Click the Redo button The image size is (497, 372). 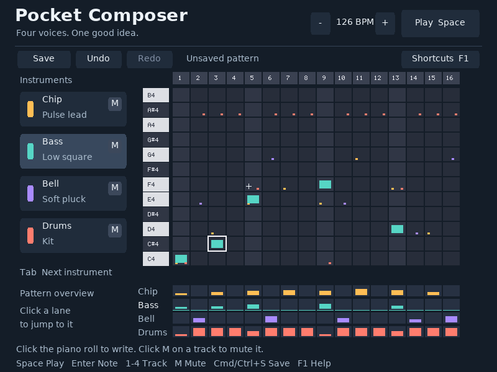tap(149, 59)
